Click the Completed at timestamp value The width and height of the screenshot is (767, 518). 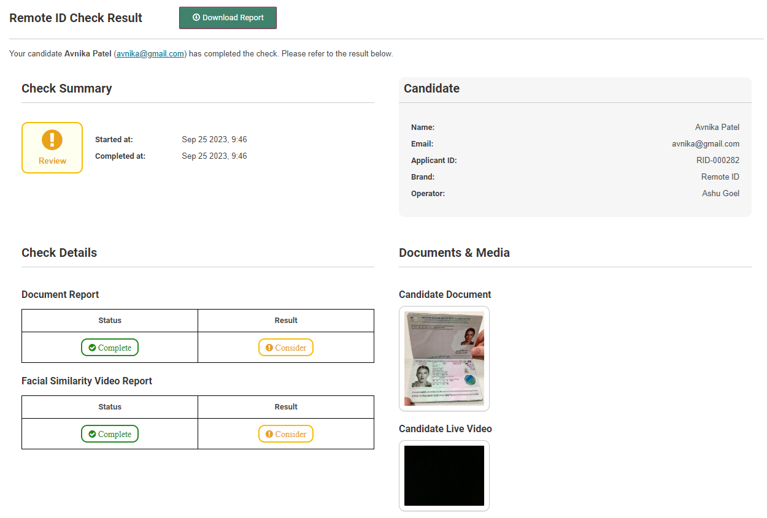pyautogui.click(x=214, y=156)
